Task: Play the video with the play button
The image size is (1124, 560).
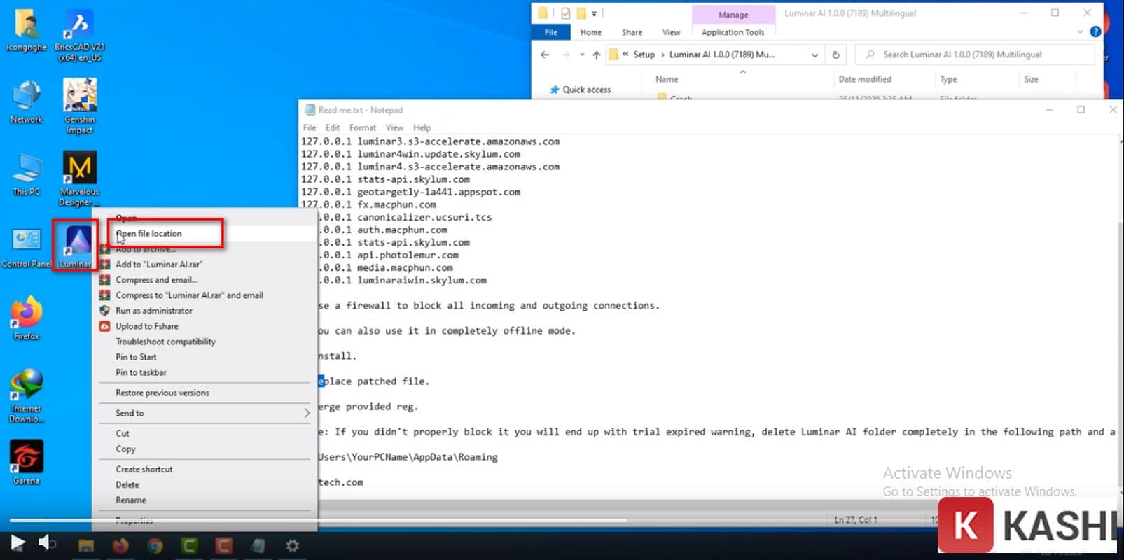Action: point(18,542)
